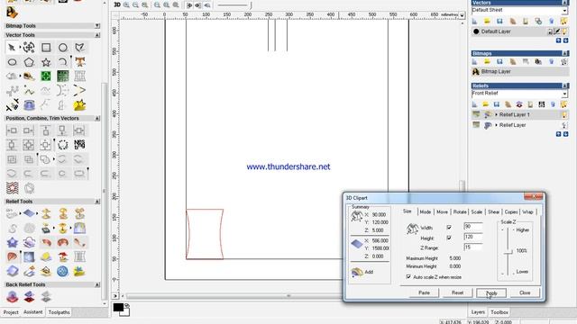Collapse the Bitmaps panel
Screen dimensions: 577x324
pyautogui.click(x=564, y=54)
